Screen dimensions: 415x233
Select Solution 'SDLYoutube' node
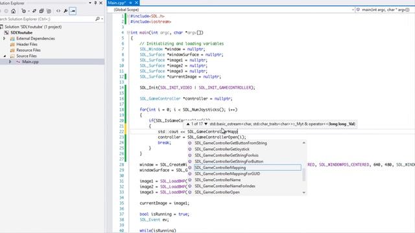click(x=33, y=27)
